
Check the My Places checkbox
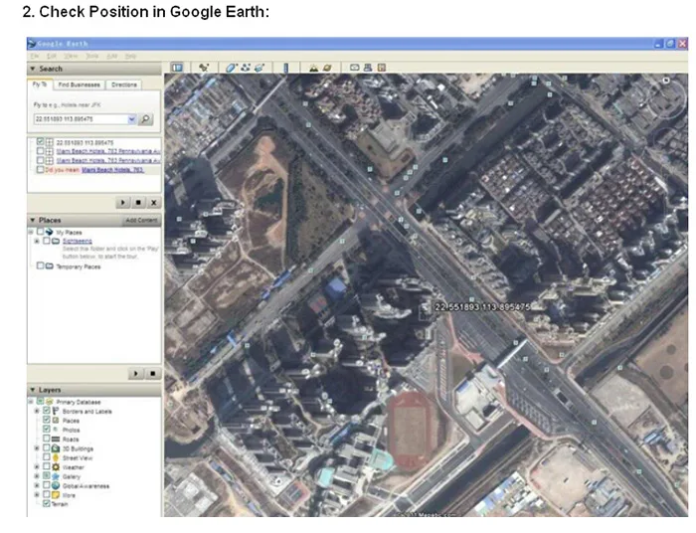[x=40, y=232]
